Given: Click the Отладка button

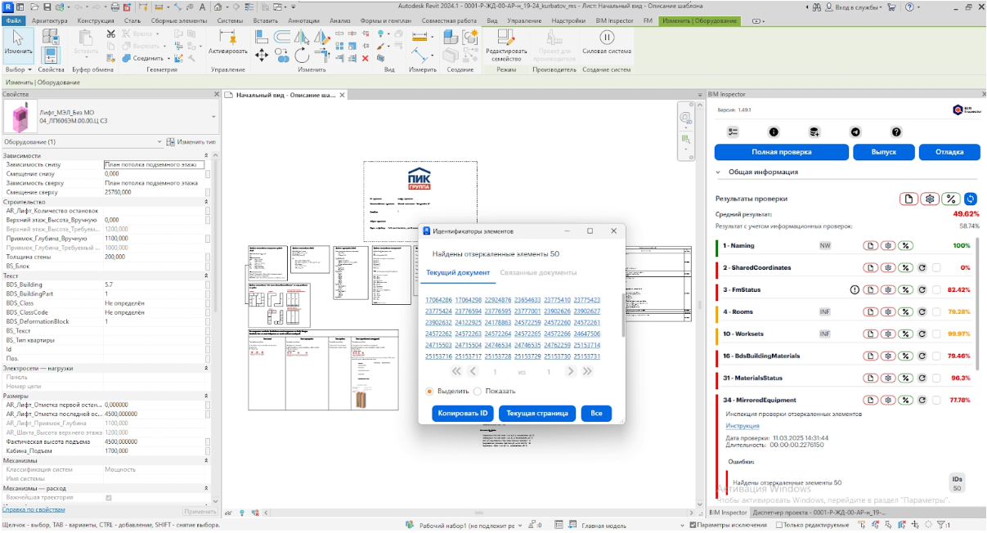Looking at the screenshot, I should pyautogui.click(x=949, y=152).
